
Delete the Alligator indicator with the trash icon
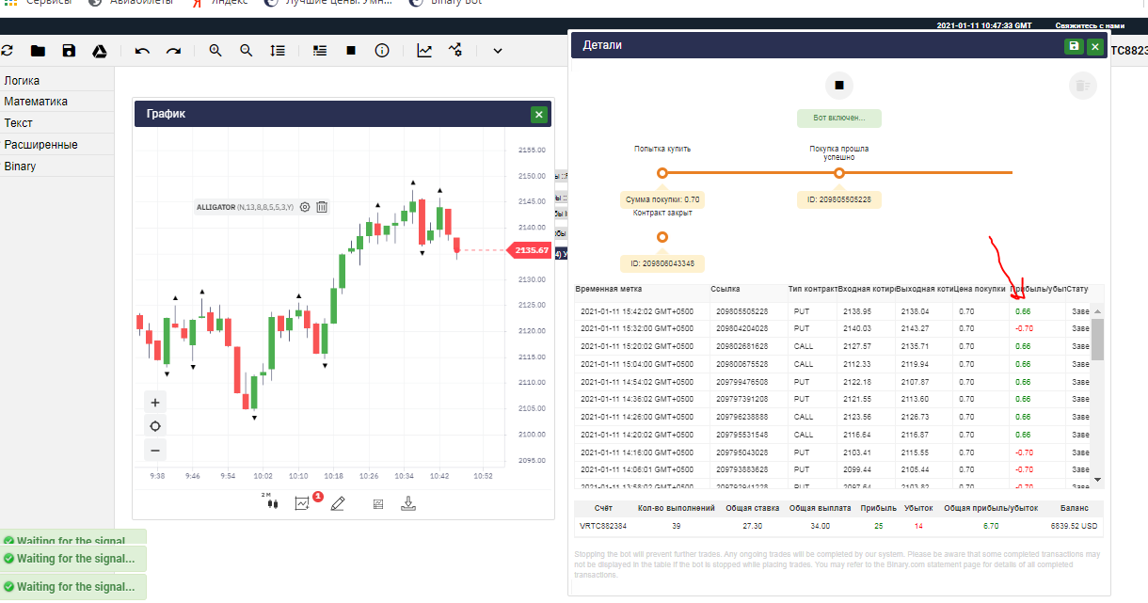pos(322,207)
